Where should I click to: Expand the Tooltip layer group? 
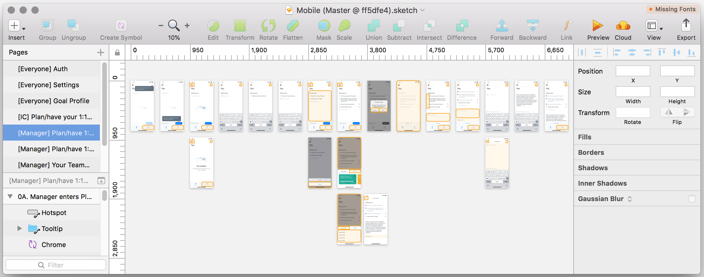20,228
